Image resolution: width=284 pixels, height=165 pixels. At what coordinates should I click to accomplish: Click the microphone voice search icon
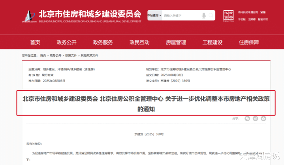tap(204, 15)
